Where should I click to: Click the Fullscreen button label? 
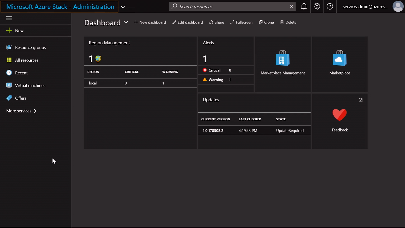coord(244,22)
